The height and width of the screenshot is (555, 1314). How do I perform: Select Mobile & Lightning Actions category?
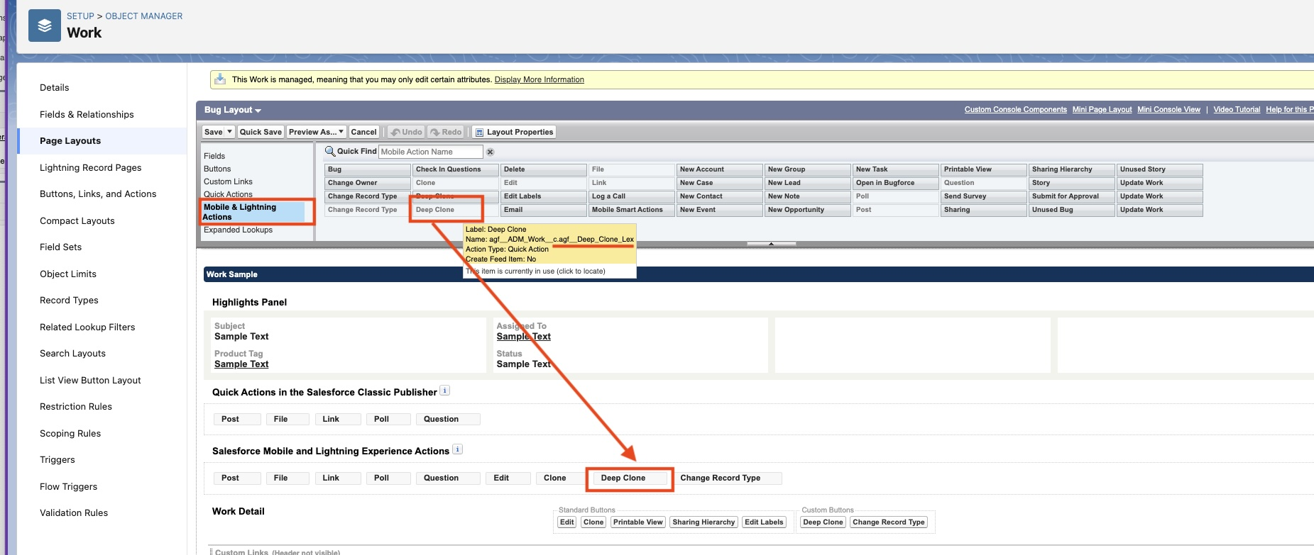[x=253, y=212]
